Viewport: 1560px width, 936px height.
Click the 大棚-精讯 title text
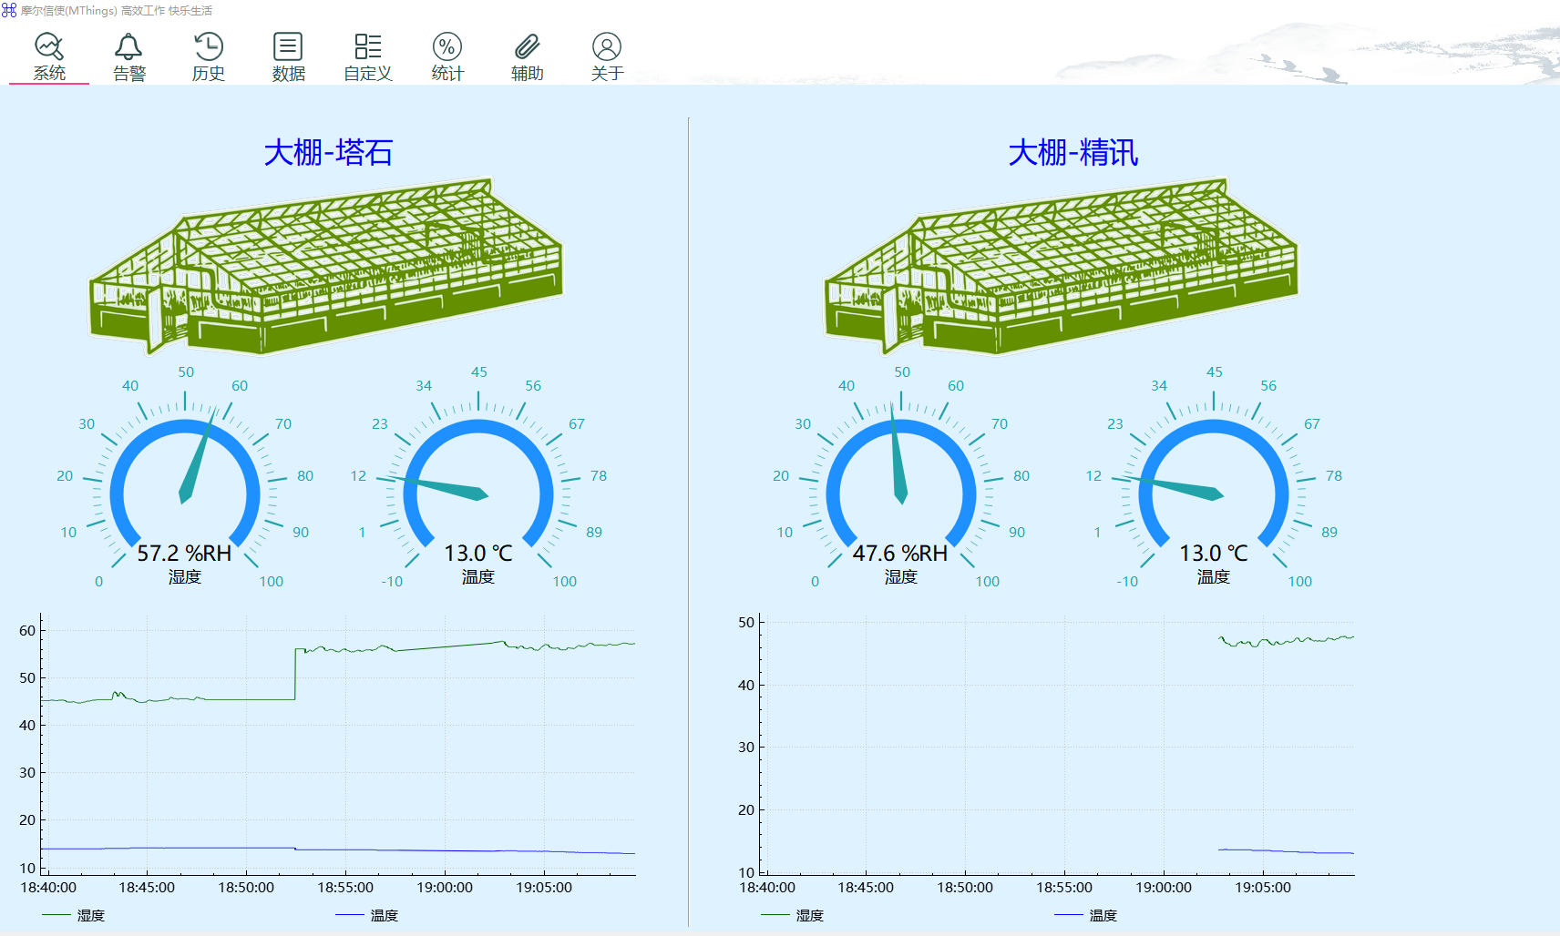coord(1072,152)
